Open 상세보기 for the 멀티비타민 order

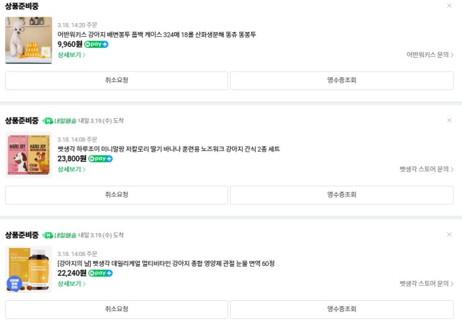[x=72, y=283]
